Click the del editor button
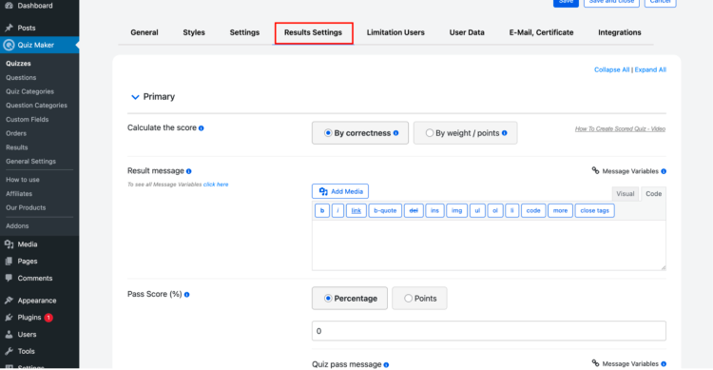713x370 pixels. [x=414, y=210]
